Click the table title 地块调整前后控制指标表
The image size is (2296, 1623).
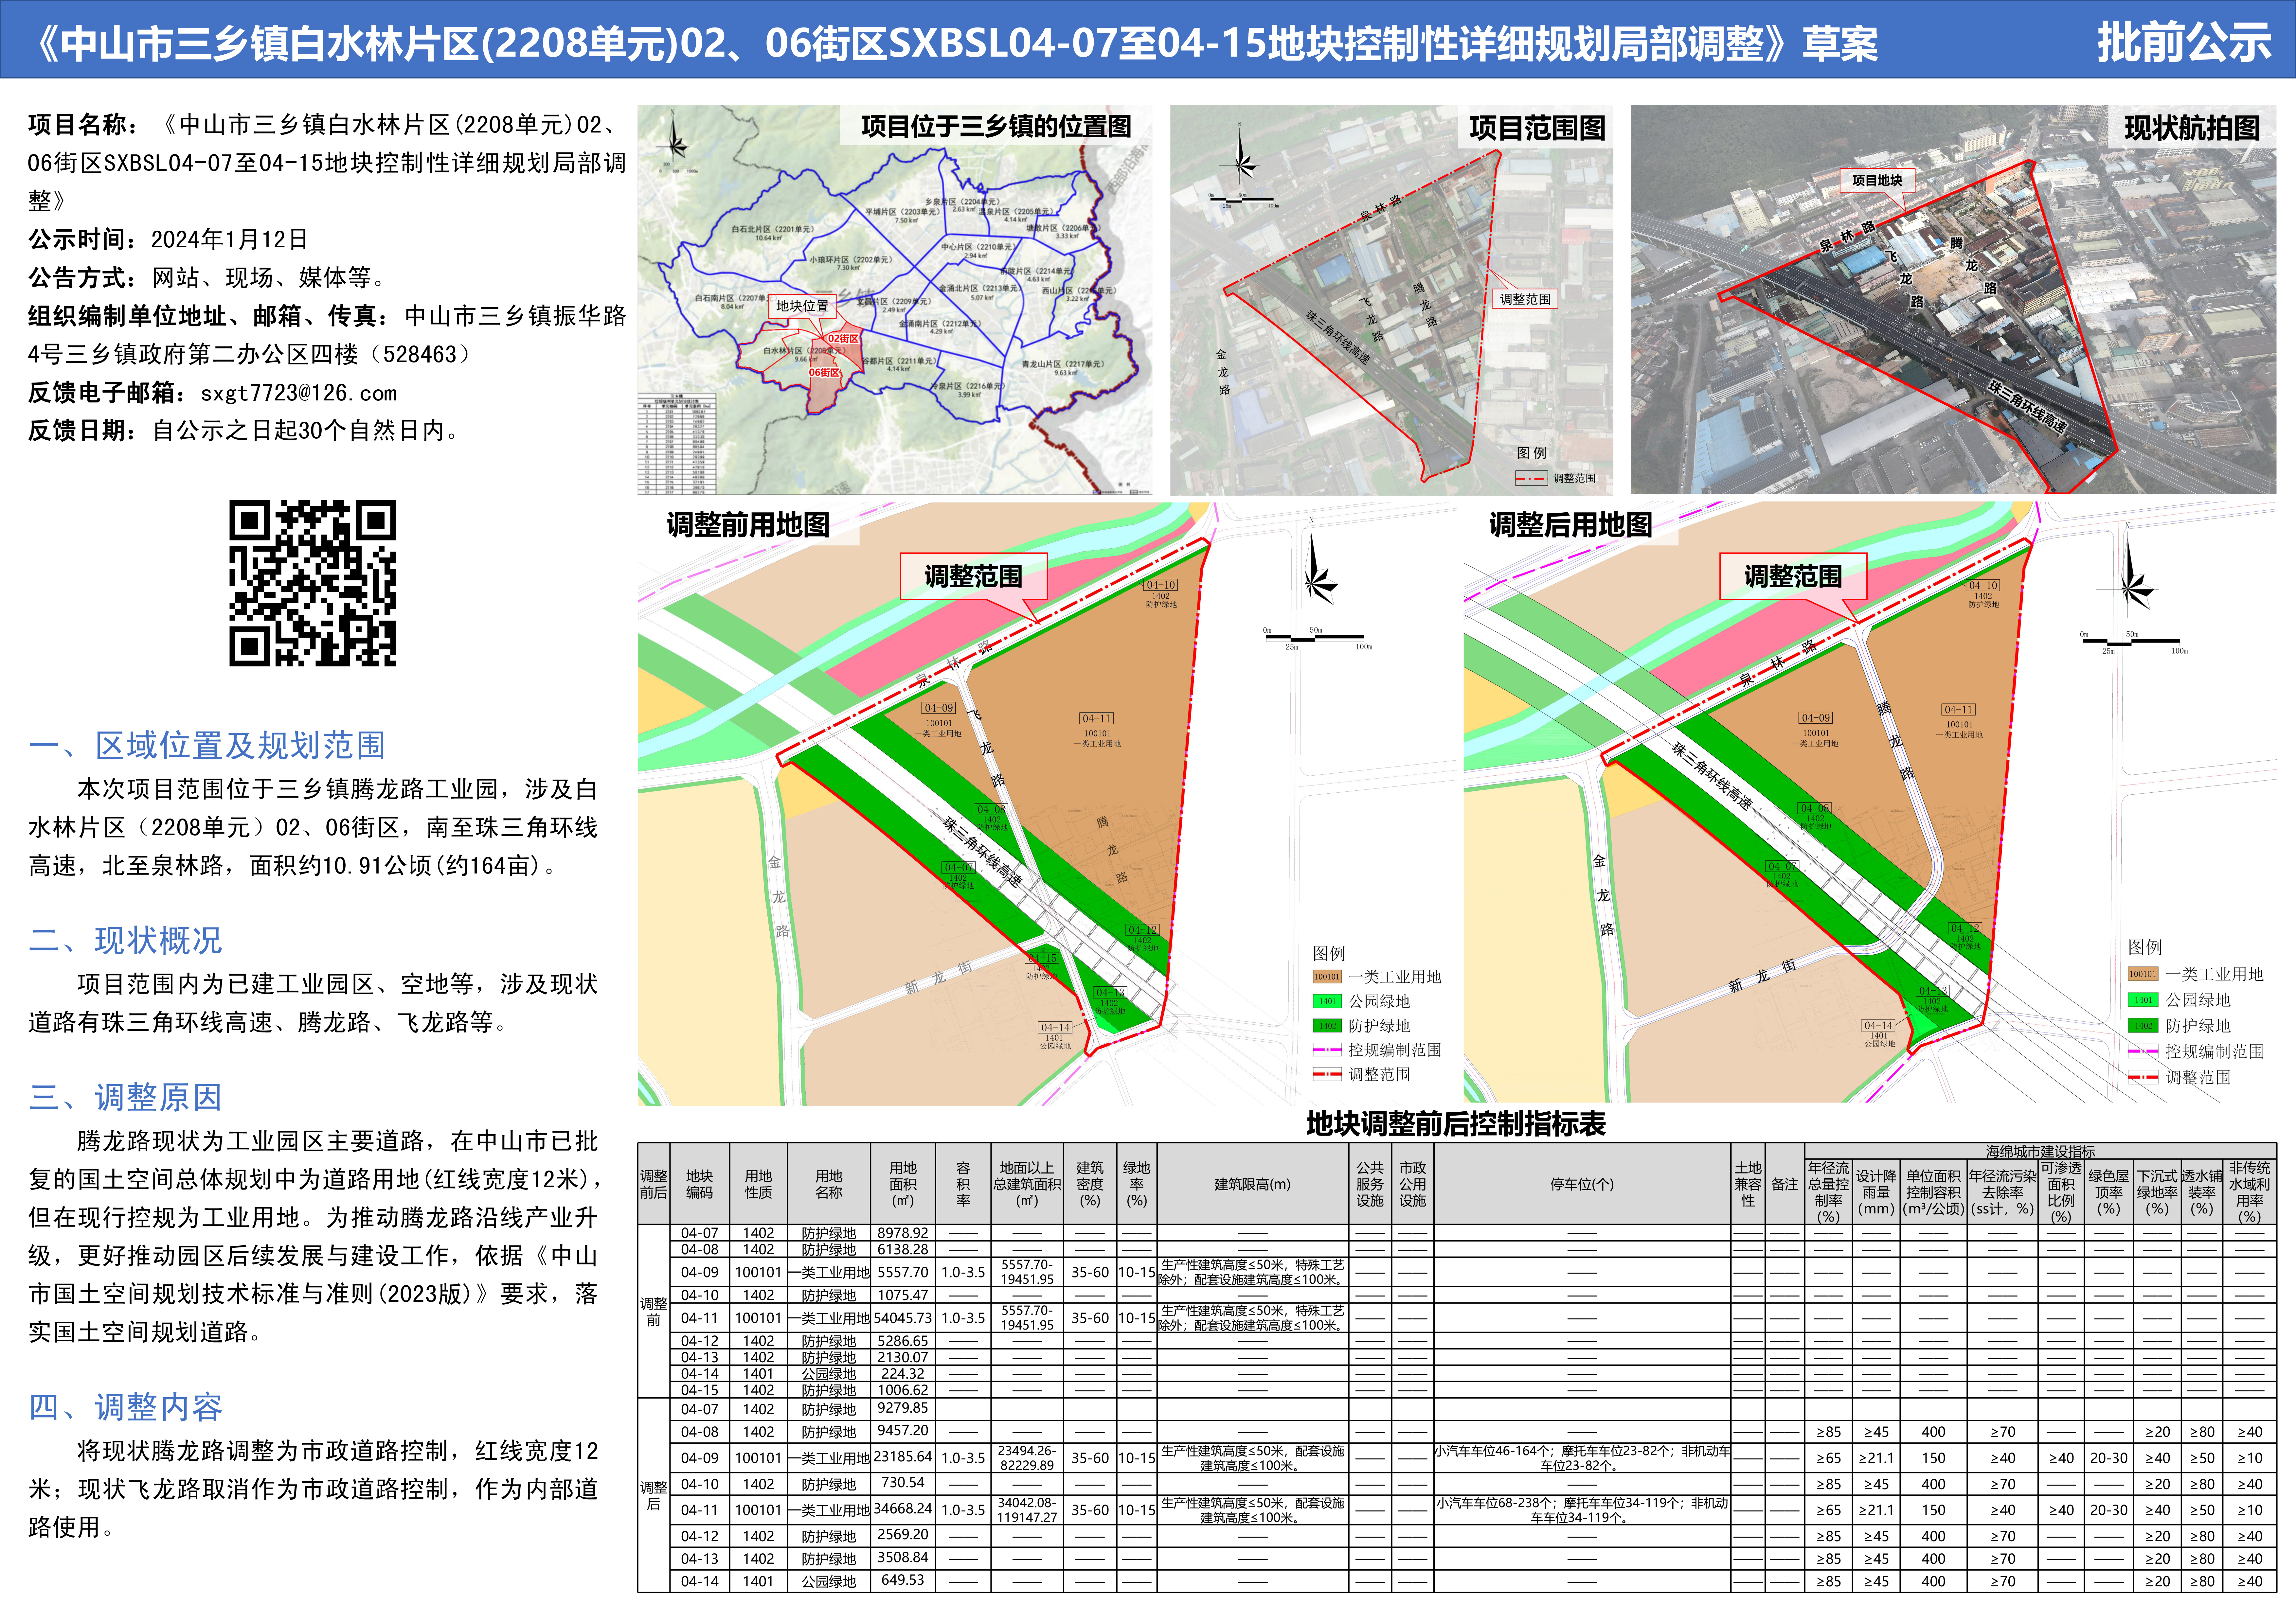click(x=1456, y=1124)
